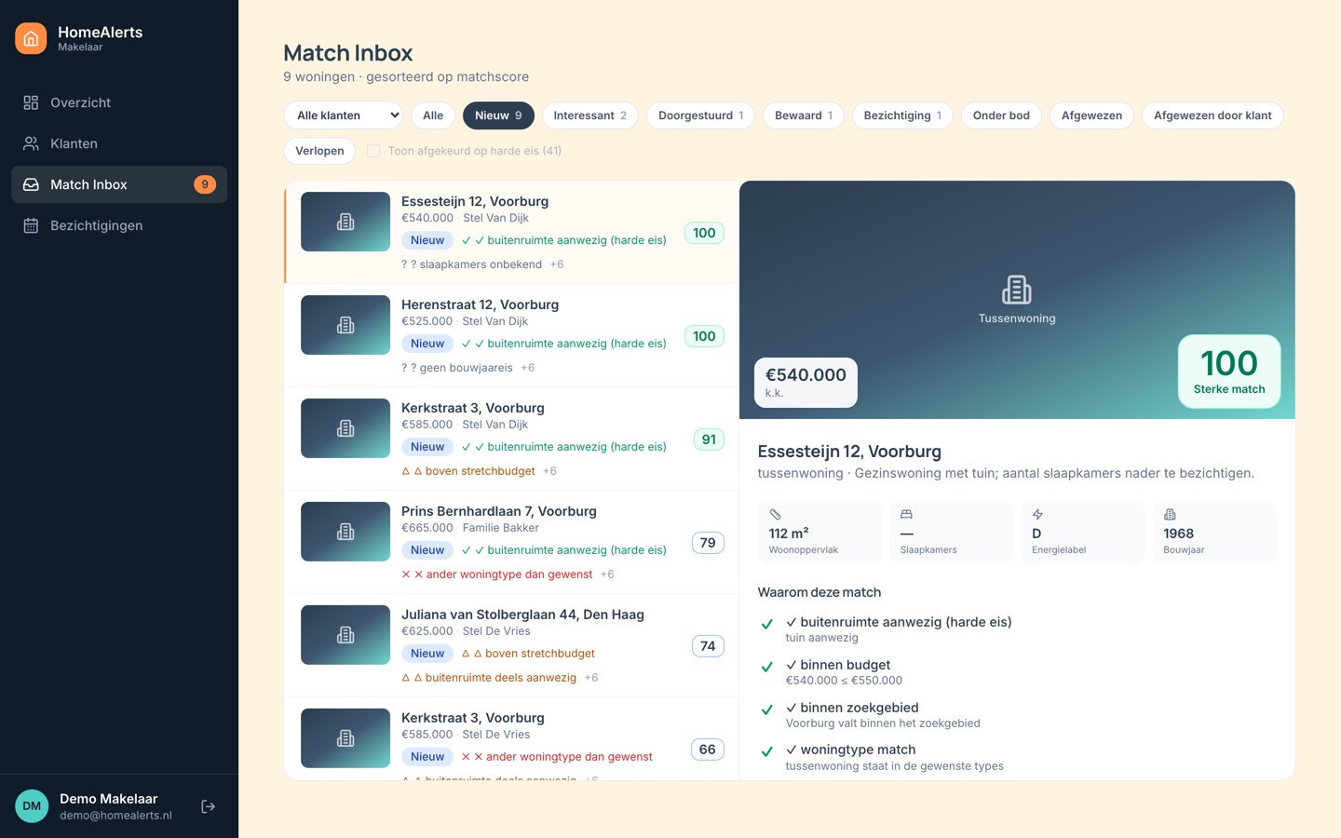Select the Bezichtiging filter tab
This screenshot has height=838, width=1341.
(x=902, y=115)
